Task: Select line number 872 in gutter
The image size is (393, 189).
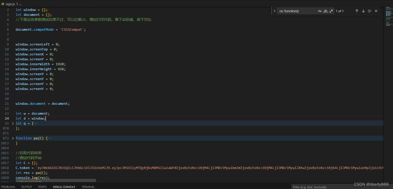Action: pyautogui.click(x=6, y=138)
